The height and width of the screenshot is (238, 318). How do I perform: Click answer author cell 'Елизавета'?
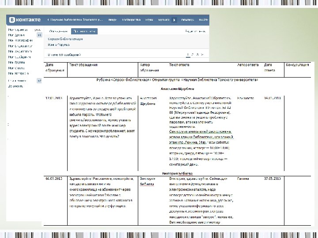click(246, 98)
